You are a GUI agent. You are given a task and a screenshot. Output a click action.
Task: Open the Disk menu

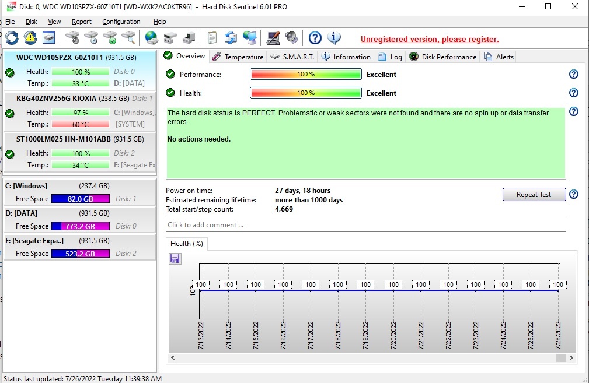[x=31, y=22]
